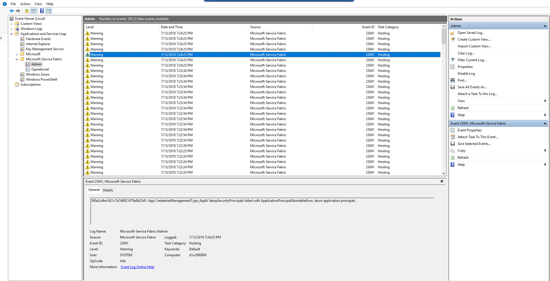Open the View submenu arrow
The height and width of the screenshot is (281, 550).
[545, 101]
